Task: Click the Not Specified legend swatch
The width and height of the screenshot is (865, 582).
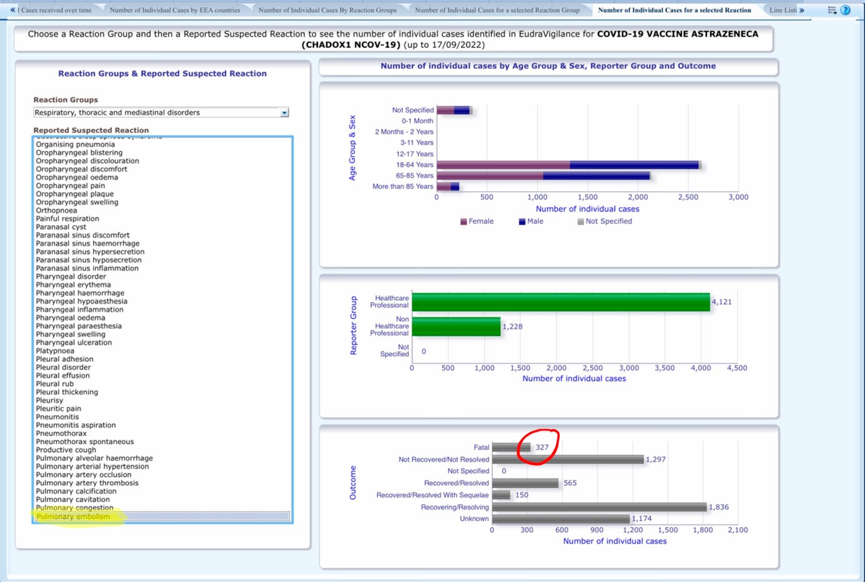Action: click(x=581, y=221)
